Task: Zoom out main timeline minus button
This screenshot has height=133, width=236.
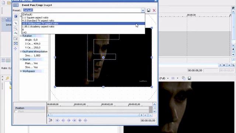Action: tap(229, 65)
